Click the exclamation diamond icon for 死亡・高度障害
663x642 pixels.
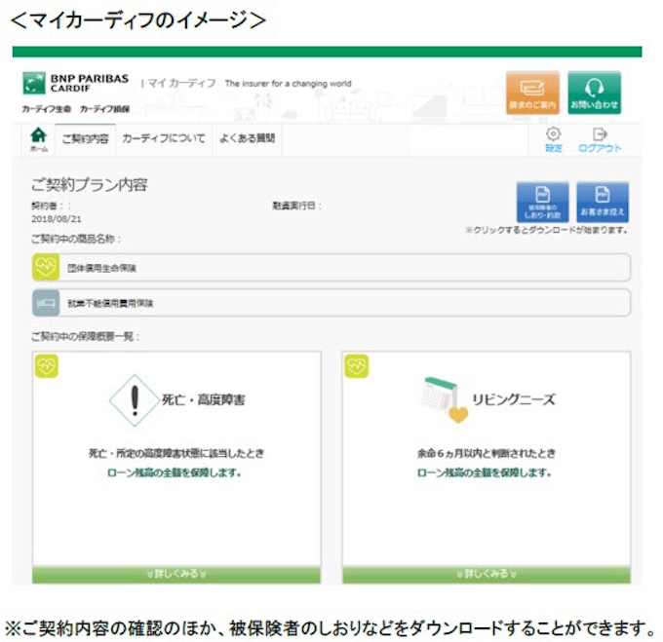(x=135, y=400)
